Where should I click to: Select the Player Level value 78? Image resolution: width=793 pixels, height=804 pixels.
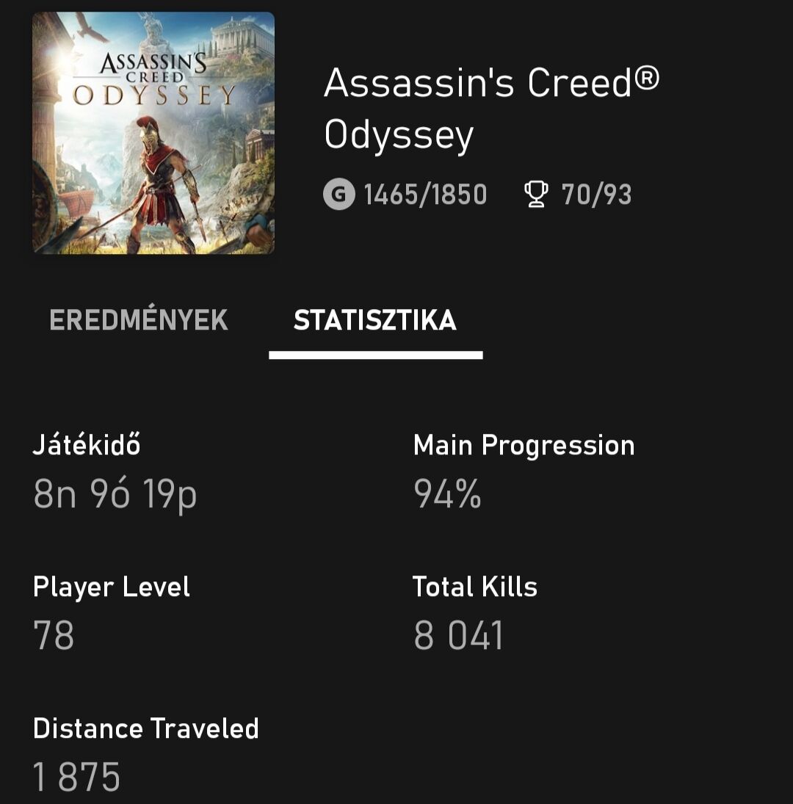pos(54,636)
